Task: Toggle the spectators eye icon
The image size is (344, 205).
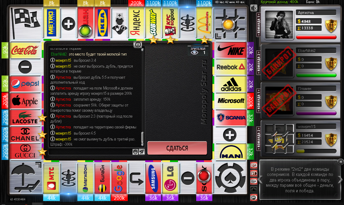Action: 194,52
